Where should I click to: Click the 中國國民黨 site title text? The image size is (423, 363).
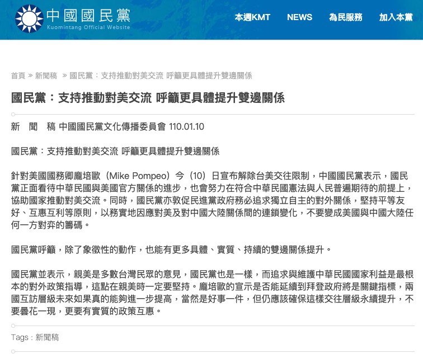88,15
